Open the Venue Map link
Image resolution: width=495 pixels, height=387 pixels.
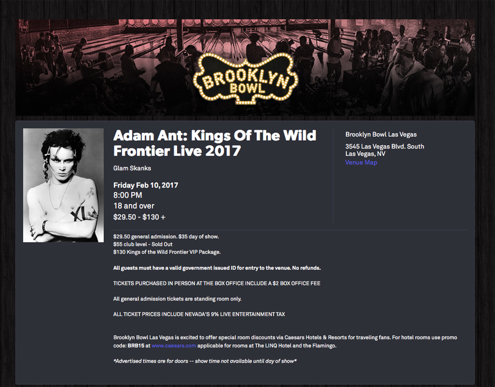pyautogui.click(x=361, y=163)
